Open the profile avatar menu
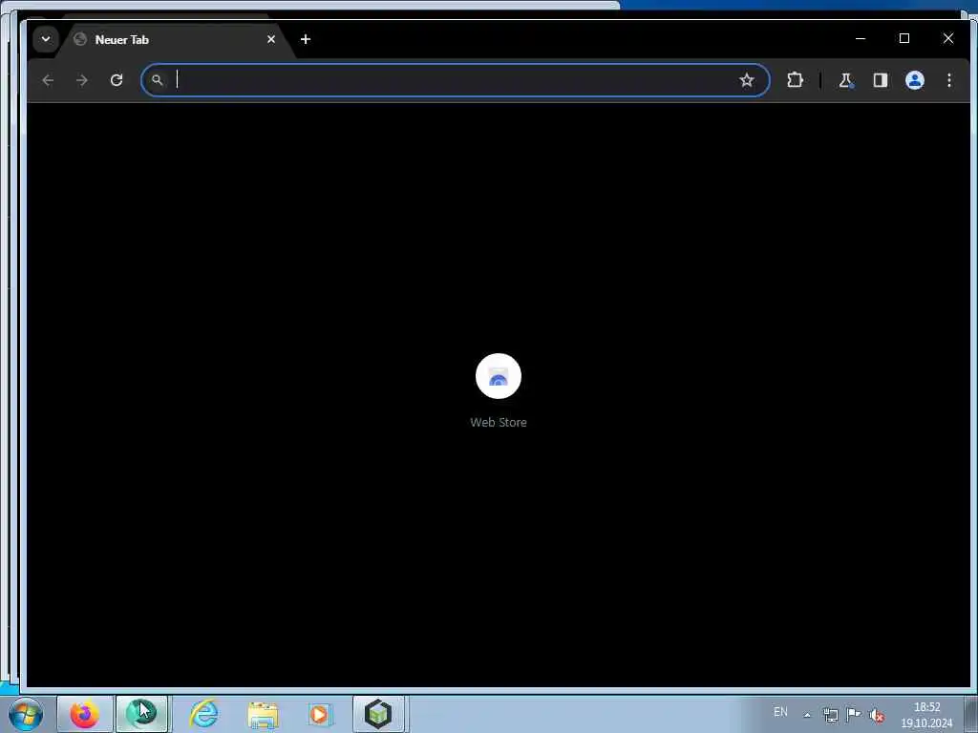Viewport: 978px width, 733px height. tap(915, 80)
